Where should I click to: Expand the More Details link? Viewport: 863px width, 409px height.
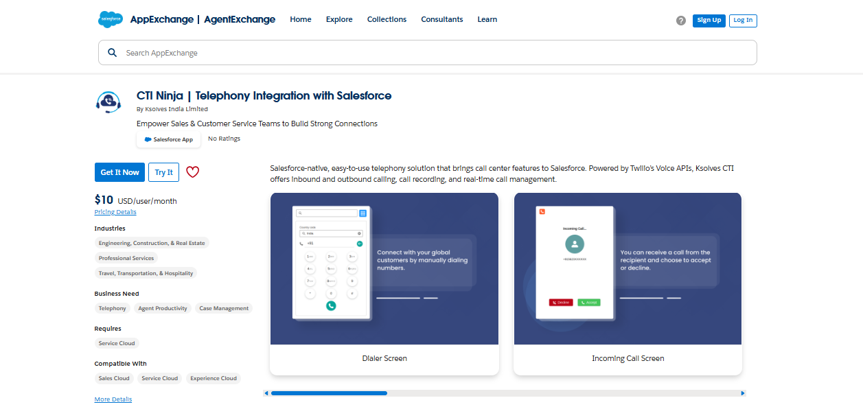(x=113, y=399)
